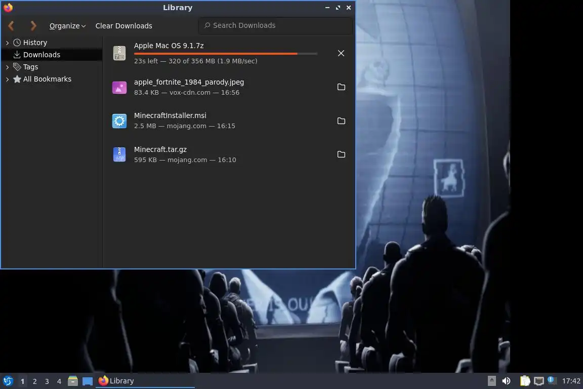Click the removable media eject tray icon

[491, 381]
